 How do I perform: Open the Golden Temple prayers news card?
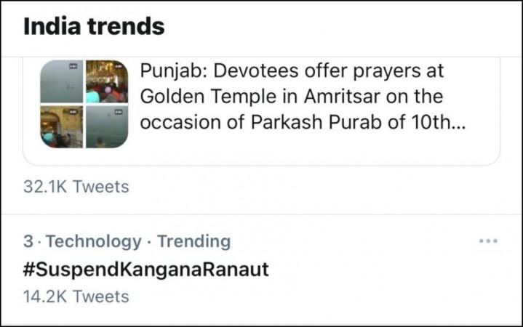point(261,111)
